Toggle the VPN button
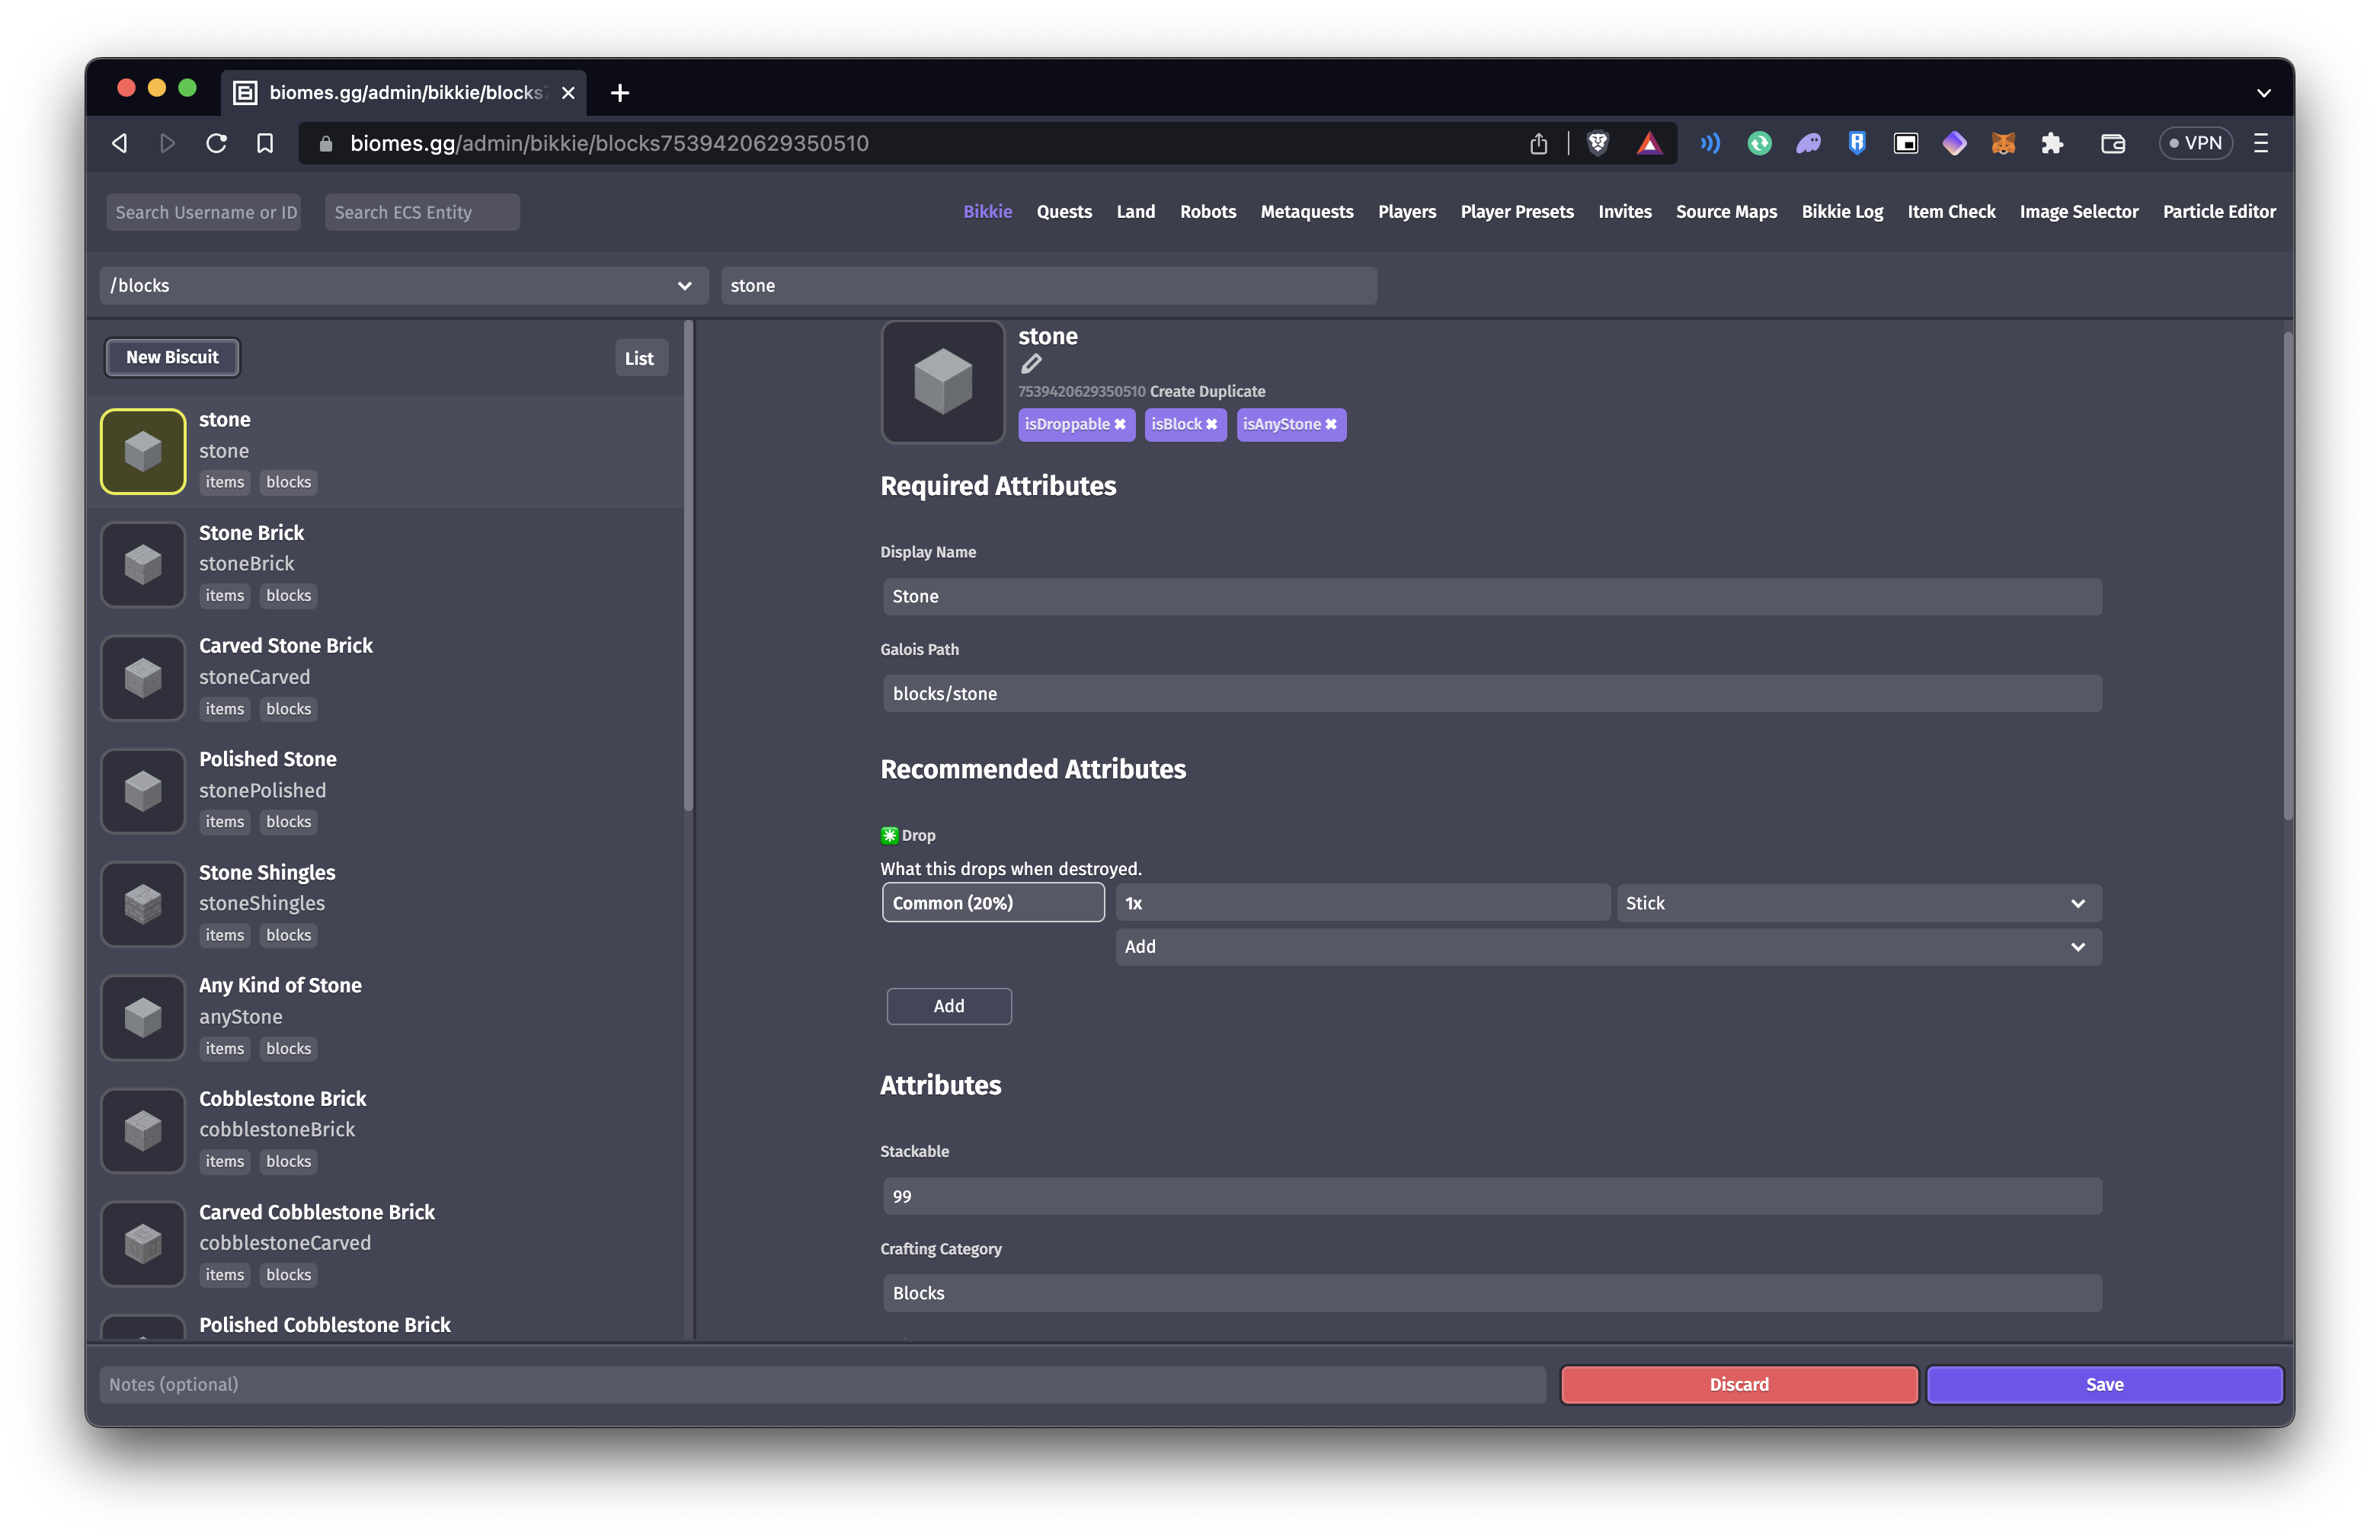The image size is (2380, 1540). [2196, 143]
